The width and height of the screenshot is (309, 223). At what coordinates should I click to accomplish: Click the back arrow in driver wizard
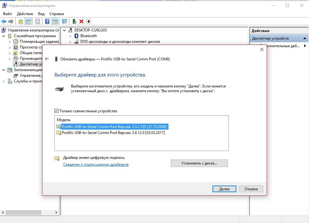47,59
